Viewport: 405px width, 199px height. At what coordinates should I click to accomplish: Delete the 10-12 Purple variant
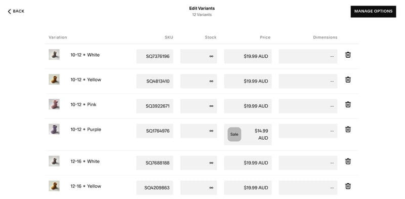pyautogui.click(x=348, y=129)
